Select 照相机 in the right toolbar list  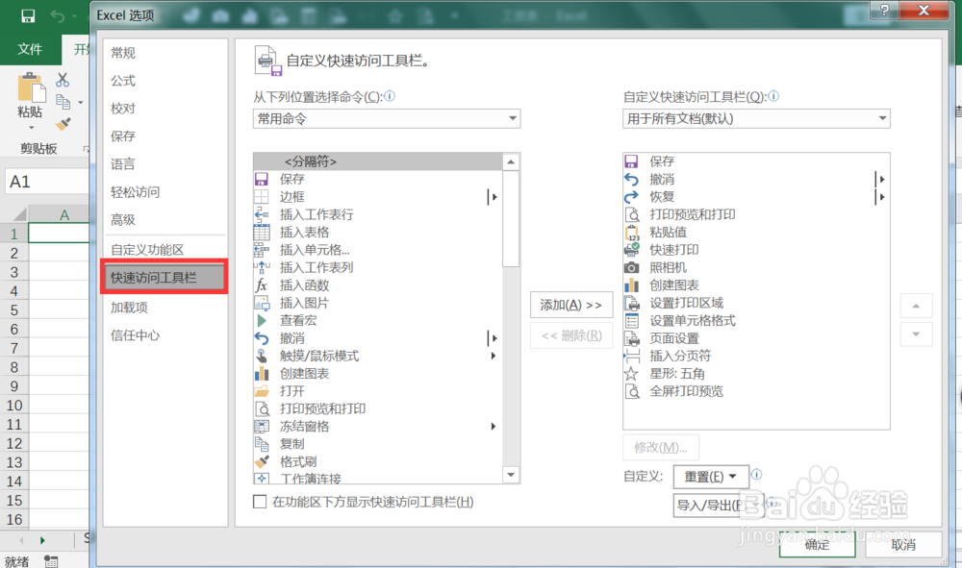pyautogui.click(x=756, y=268)
